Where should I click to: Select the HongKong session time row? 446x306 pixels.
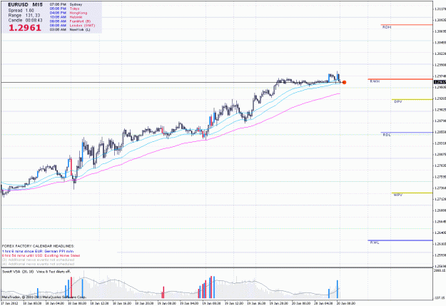[x=69, y=13]
